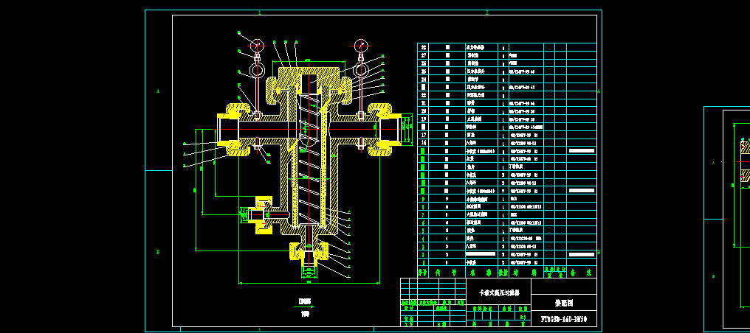750x333 pixels.
Task: Pick the right pressure gauge circle on the drawing
Action: (x=361, y=46)
